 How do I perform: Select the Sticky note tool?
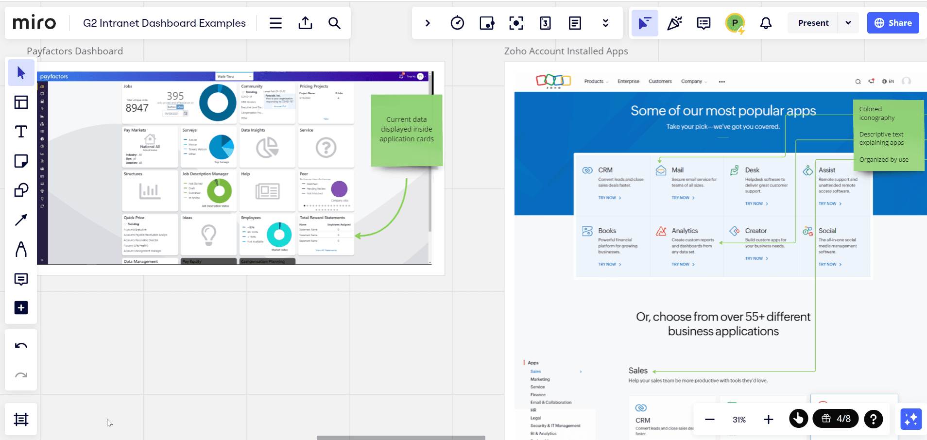point(21,161)
